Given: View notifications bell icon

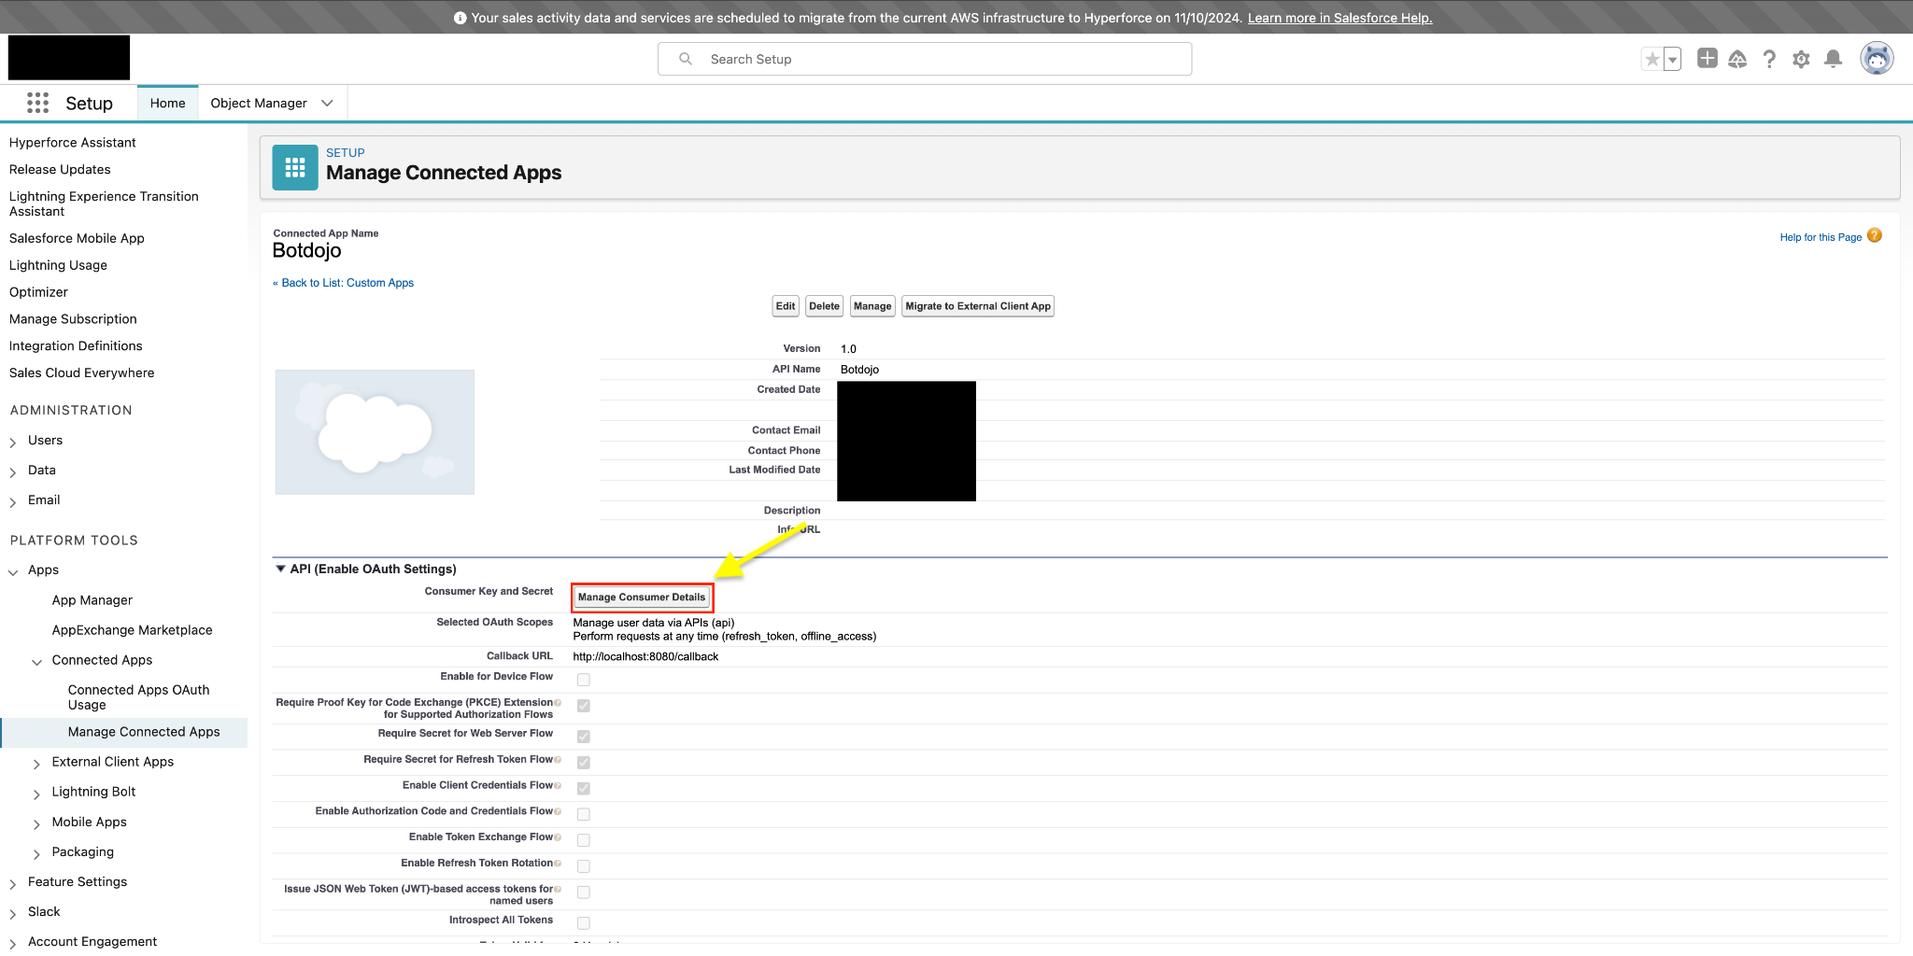Looking at the screenshot, I should pos(1833,59).
